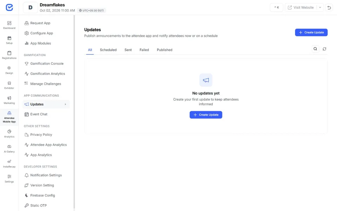This screenshot has width=337, height=211.
Task: Click the megaphone icon above No updates yet
Action: click(x=206, y=80)
